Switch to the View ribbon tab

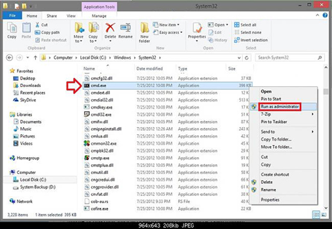(71, 16)
